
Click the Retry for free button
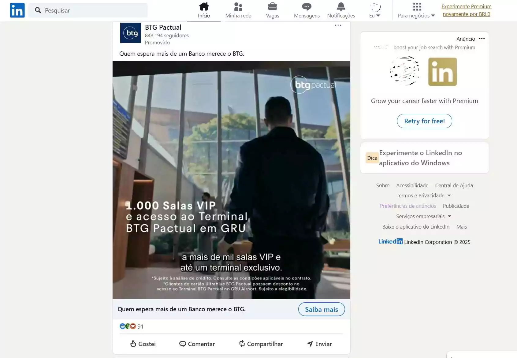click(425, 121)
